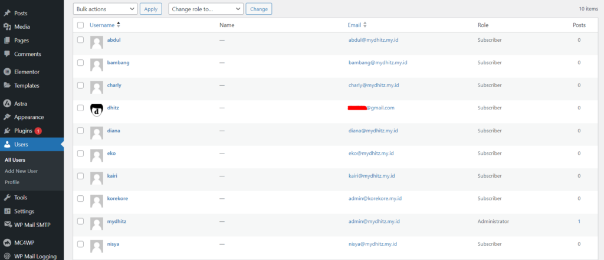Click the Plugins plug icon
Viewport: 604px width, 260px height.
point(7,131)
